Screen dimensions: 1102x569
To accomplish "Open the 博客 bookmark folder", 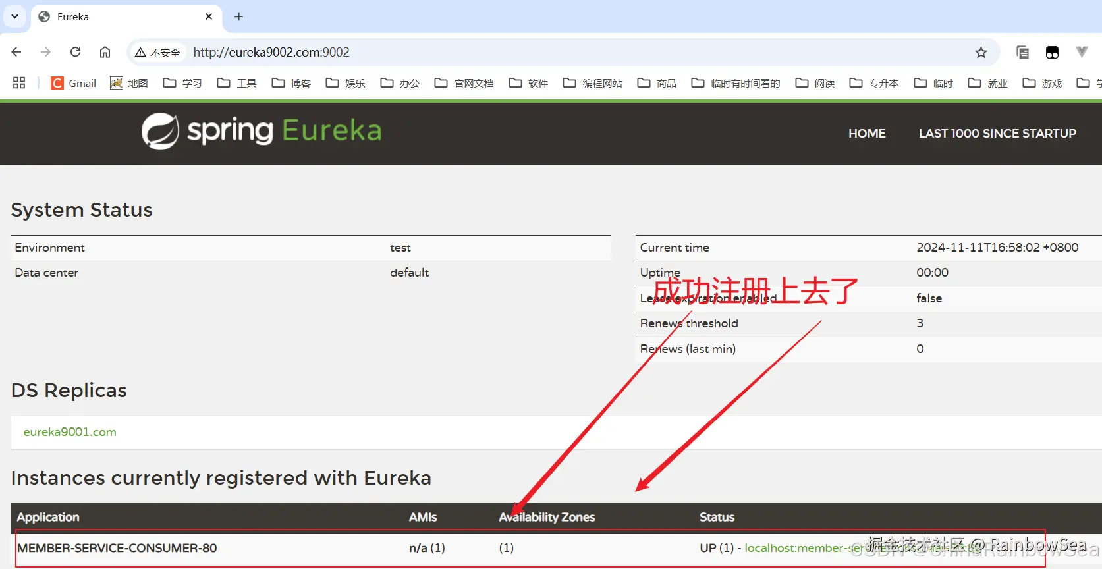I will (x=291, y=83).
